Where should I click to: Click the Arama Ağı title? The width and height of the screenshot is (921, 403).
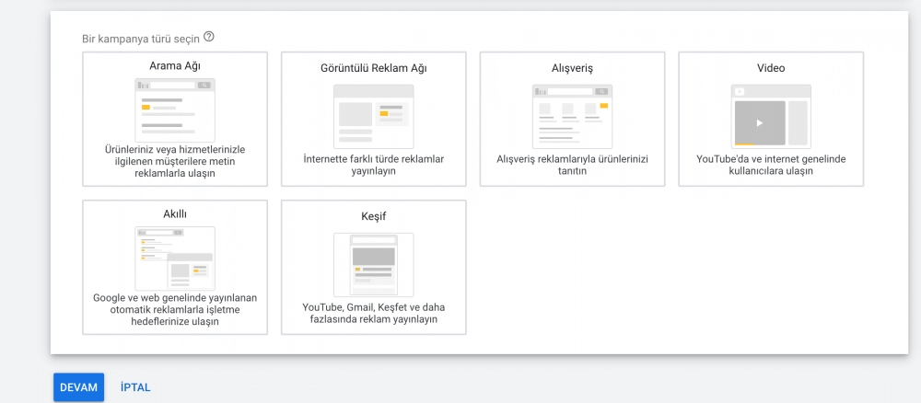point(175,65)
